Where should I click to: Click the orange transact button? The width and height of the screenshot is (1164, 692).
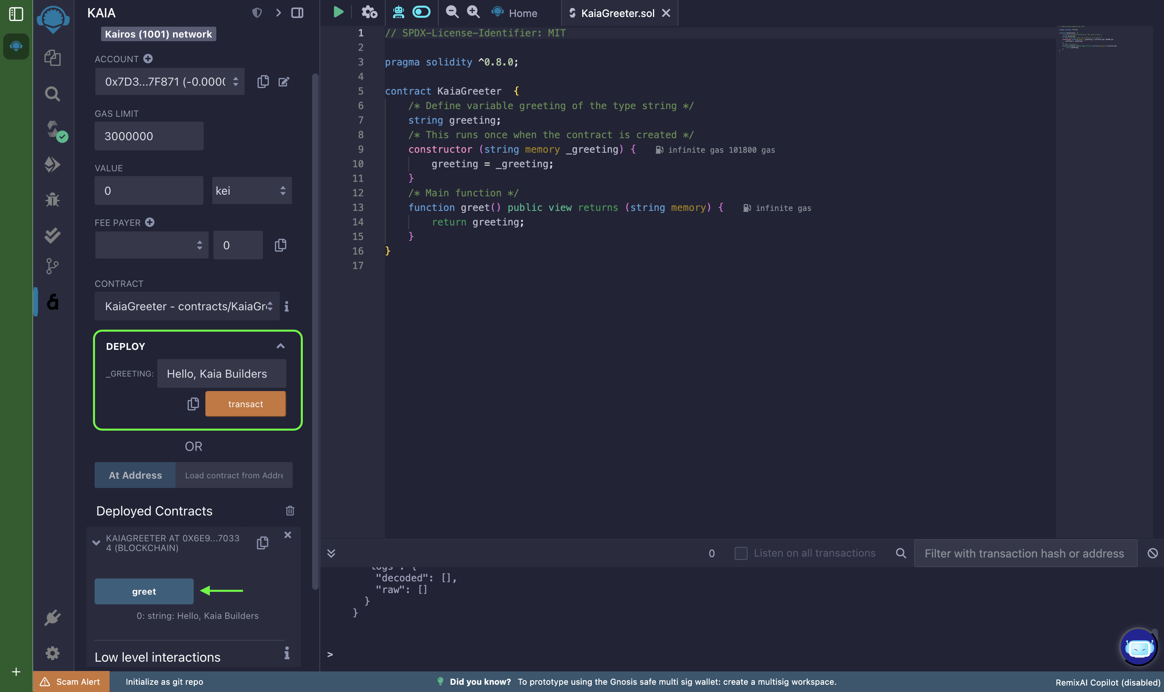245,404
